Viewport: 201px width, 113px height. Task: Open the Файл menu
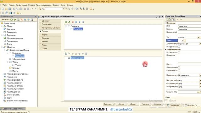click(4, 5)
